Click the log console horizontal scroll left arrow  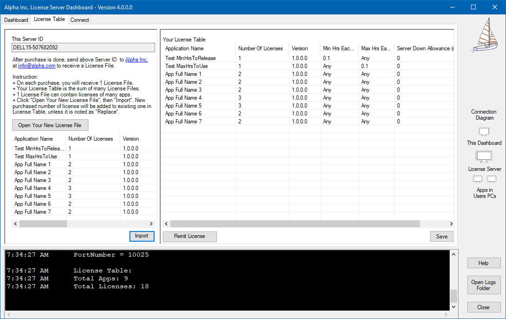(x=9, y=314)
